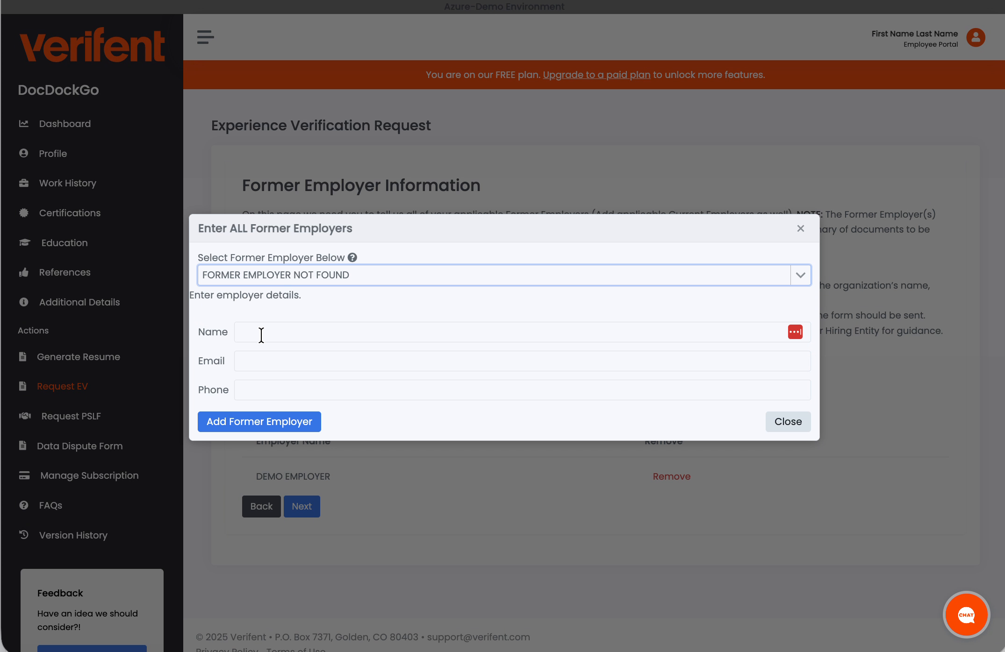Open the Former Employer selection dropdown

point(800,275)
